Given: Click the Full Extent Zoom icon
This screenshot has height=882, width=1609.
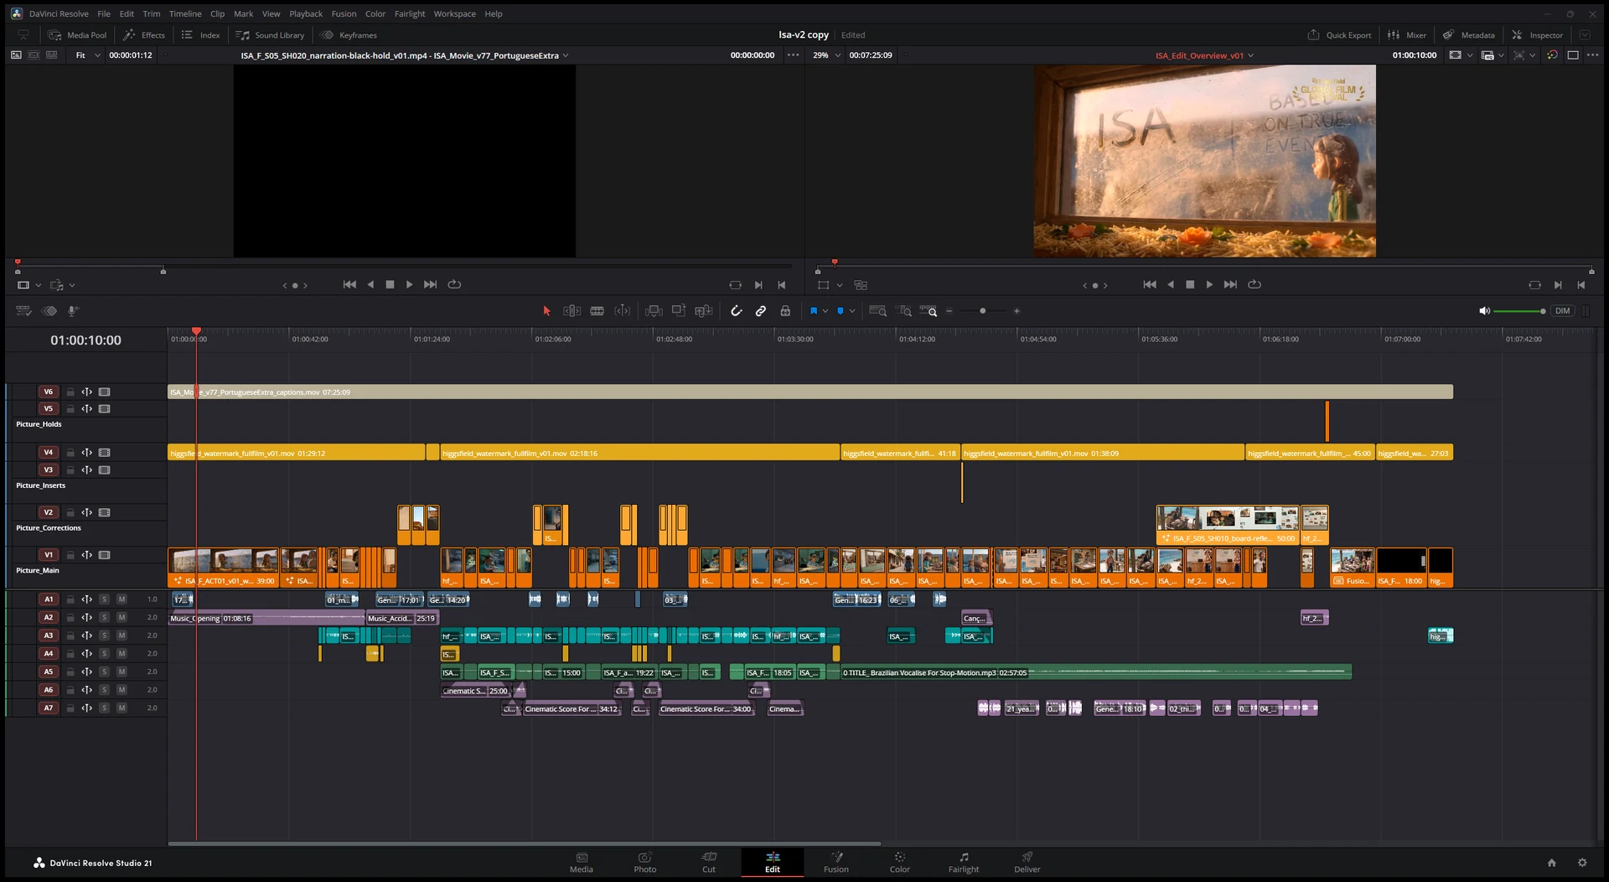Looking at the screenshot, I should coord(877,311).
